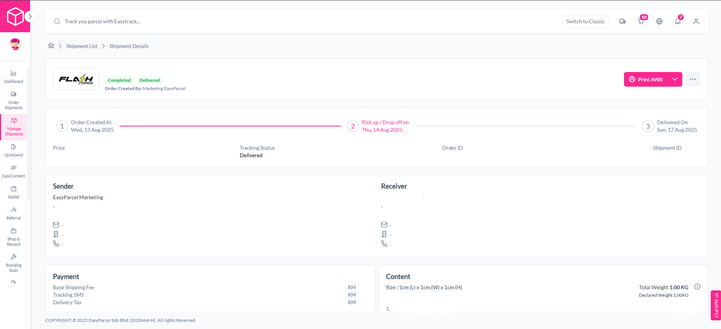Click the Total Weight info icon
Viewport: 721px width, 329px height.
tap(697, 287)
